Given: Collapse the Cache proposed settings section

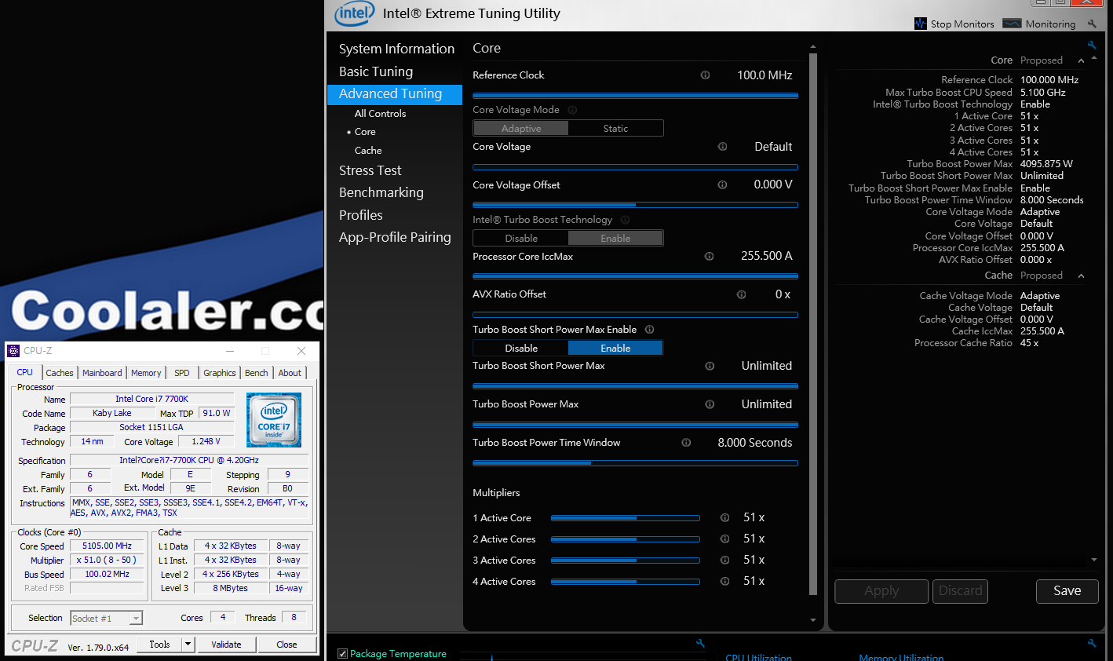Looking at the screenshot, I should (1081, 276).
